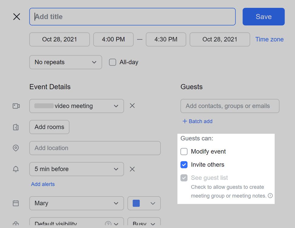Click the location pin icon
The height and width of the screenshot is (228, 295).
point(16,148)
